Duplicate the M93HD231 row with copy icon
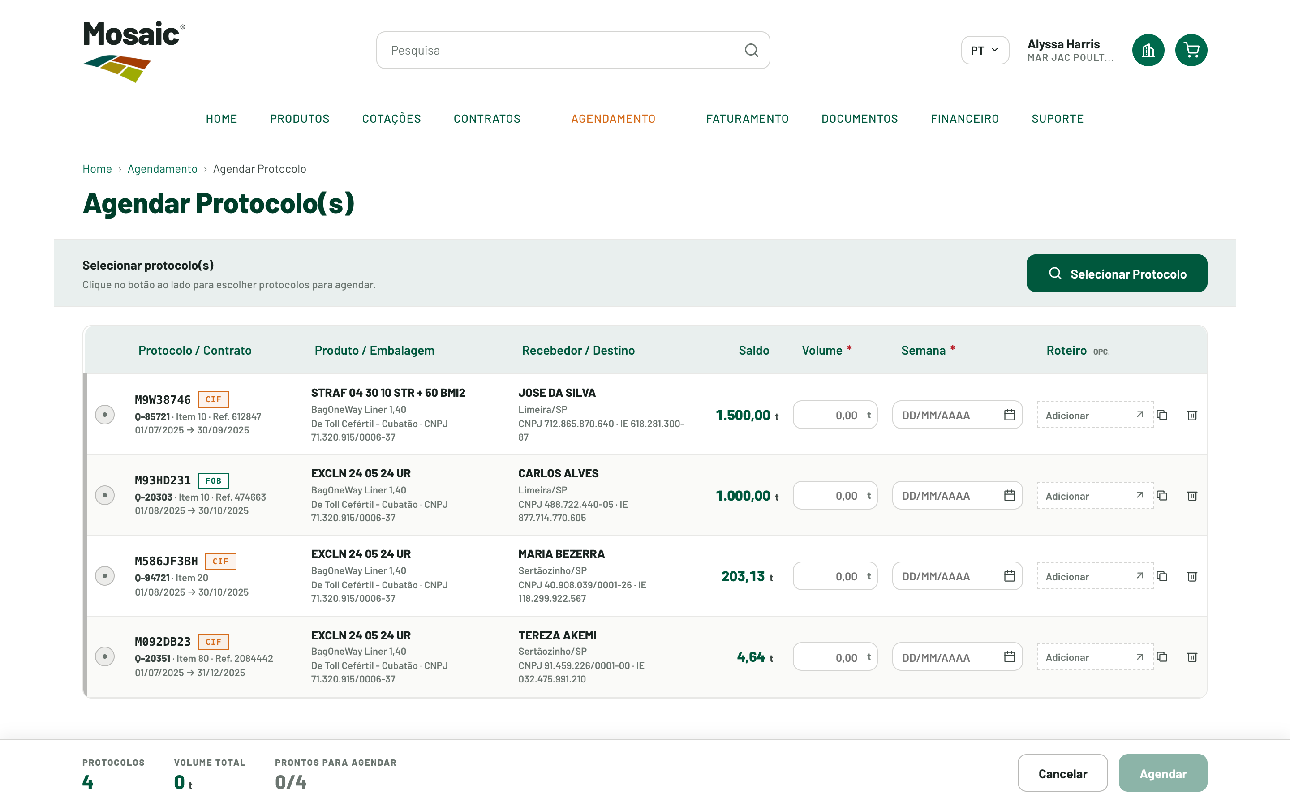 click(x=1162, y=495)
